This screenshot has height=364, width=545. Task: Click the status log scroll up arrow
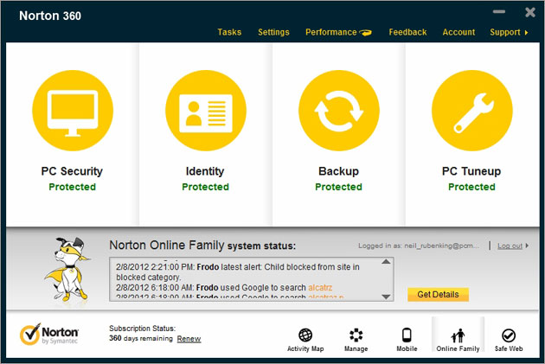[386, 261]
